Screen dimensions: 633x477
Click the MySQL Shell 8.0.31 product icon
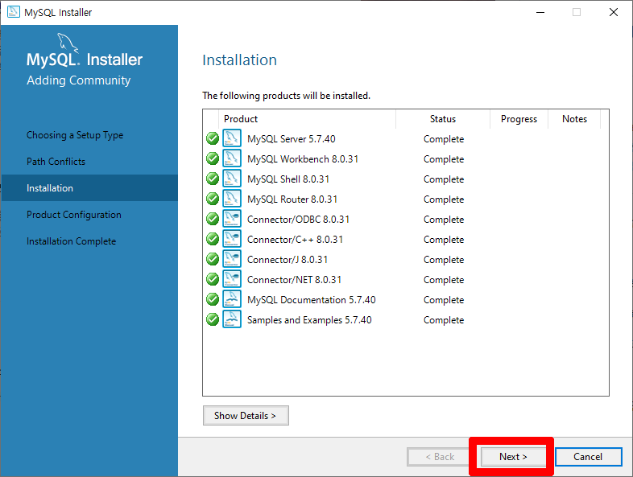click(x=232, y=179)
